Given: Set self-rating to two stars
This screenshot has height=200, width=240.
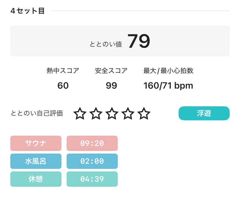Looking at the screenshot, I should point(96,114).
